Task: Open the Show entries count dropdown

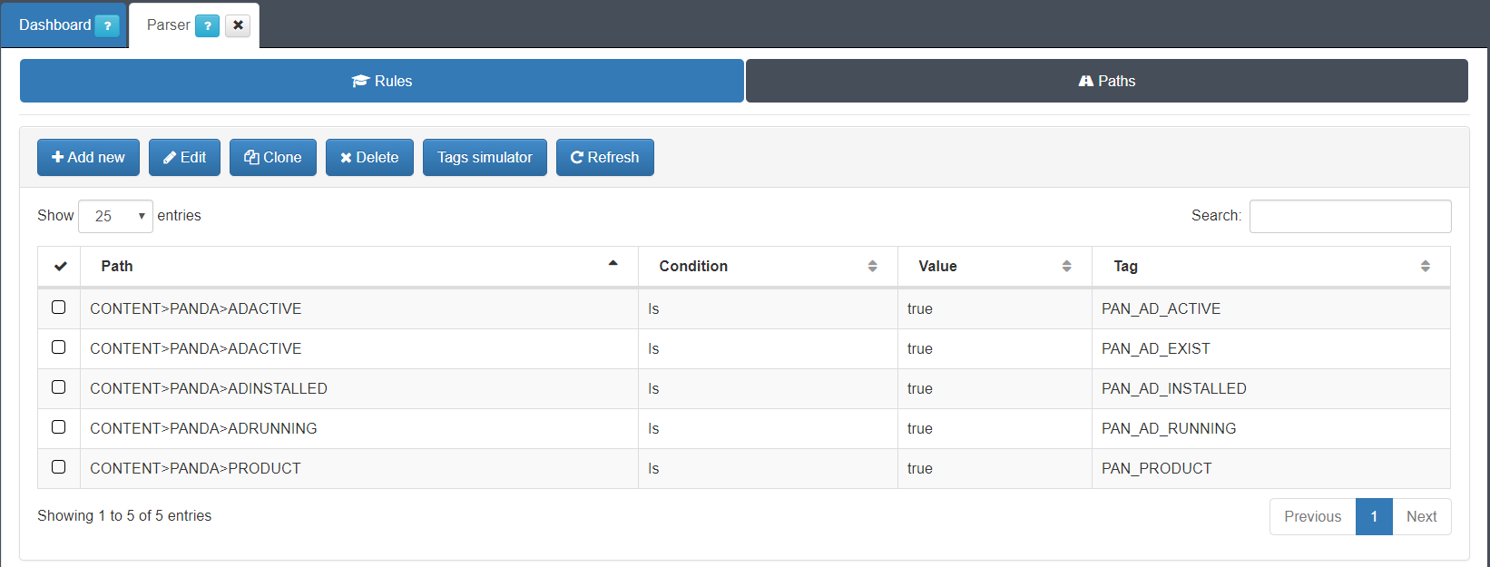Action: click(116, 216)
